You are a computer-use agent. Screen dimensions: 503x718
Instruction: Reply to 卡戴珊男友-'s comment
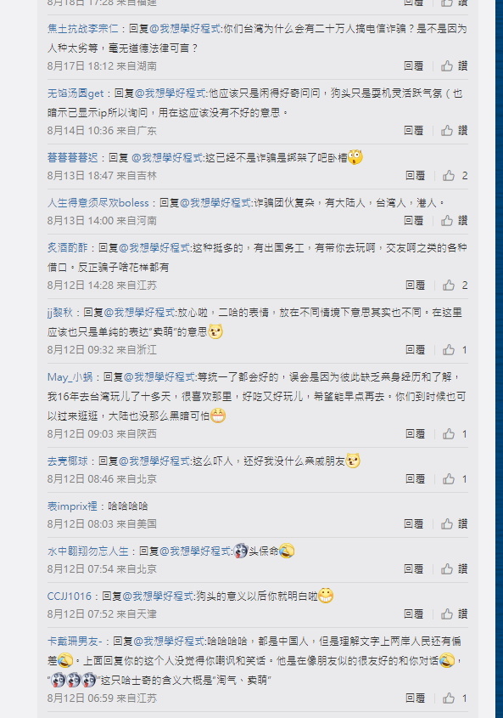pos(415,698)
